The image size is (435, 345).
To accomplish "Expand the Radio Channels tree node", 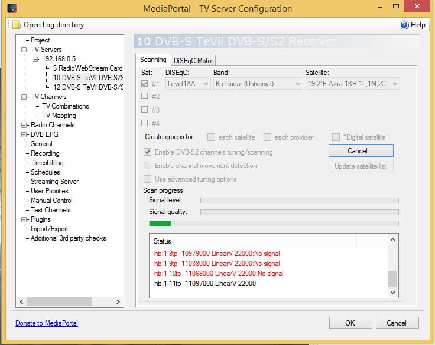I will click(x=24, y=125).
